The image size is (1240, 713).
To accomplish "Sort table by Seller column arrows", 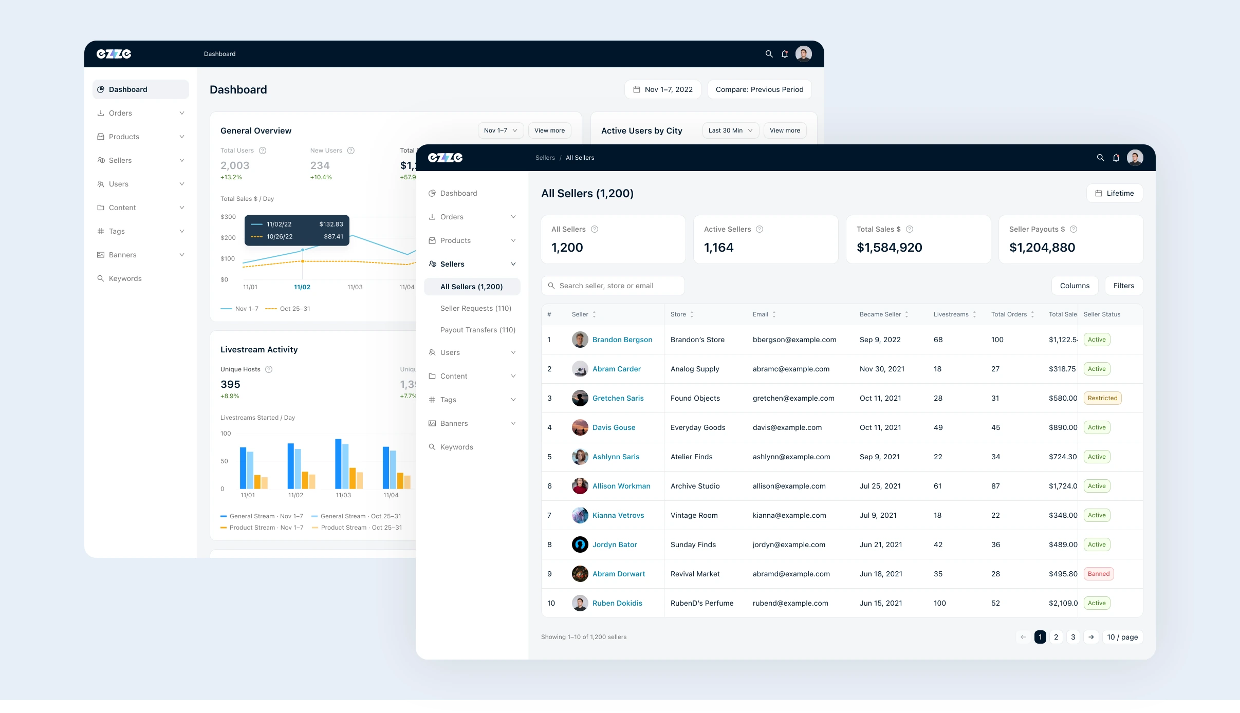I will point(595,314).
